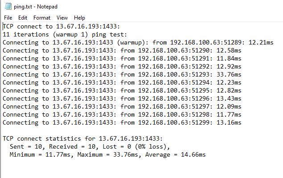Open the File menu
Screen dimensions: 283x178
coord(8,18)
